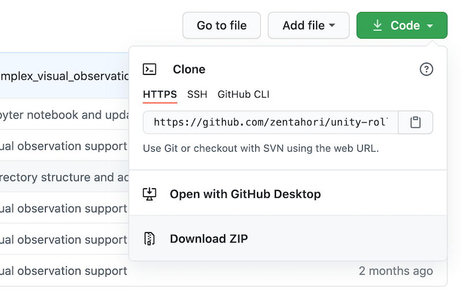Select the HTTPS clone tab

point(160,95)
